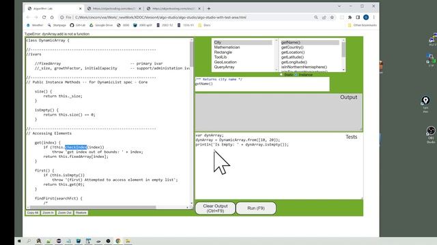The width and height of the screenshot is (437, 245).
Task: Click the Copy All button
Action: pyautogui.click(x=33, y=213)
